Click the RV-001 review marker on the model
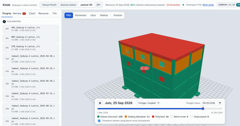The image size is (240, 126). [145, 68]
